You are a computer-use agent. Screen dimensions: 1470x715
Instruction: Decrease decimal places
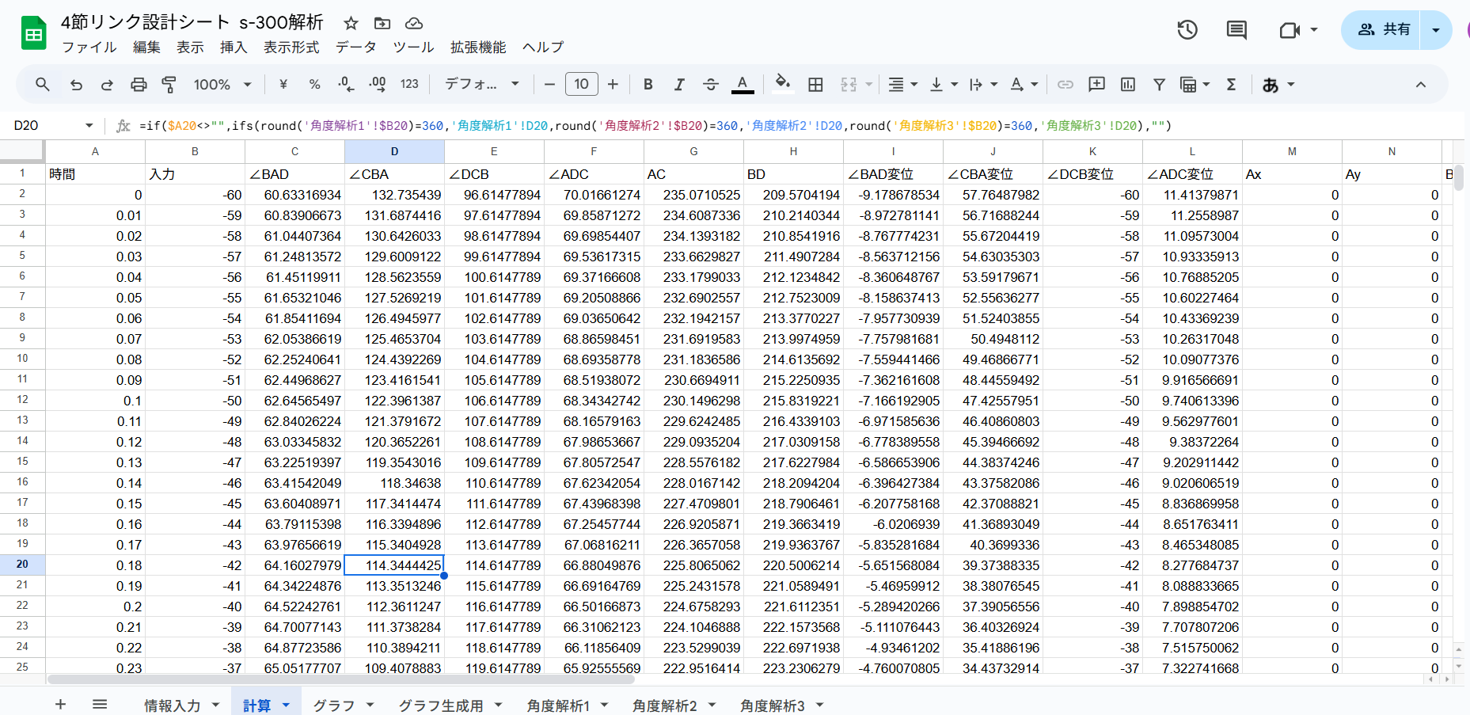(x=346, y=85)
